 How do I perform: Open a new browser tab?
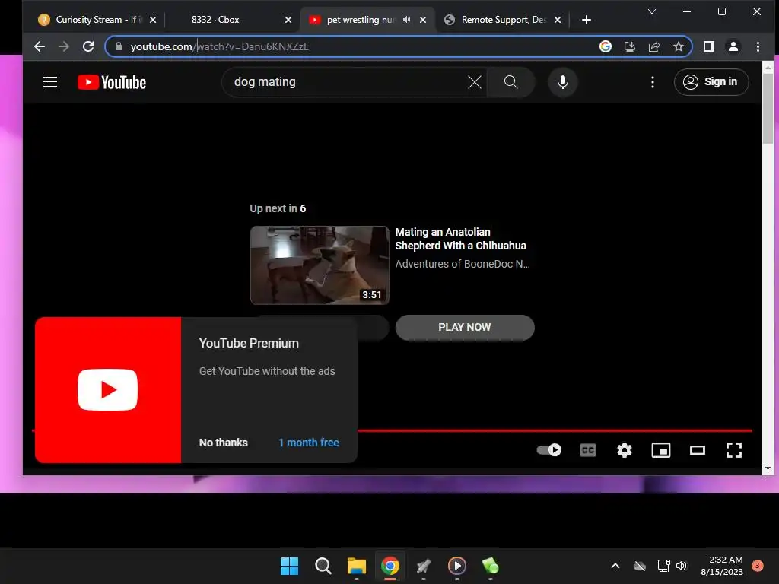pos(587,20)
